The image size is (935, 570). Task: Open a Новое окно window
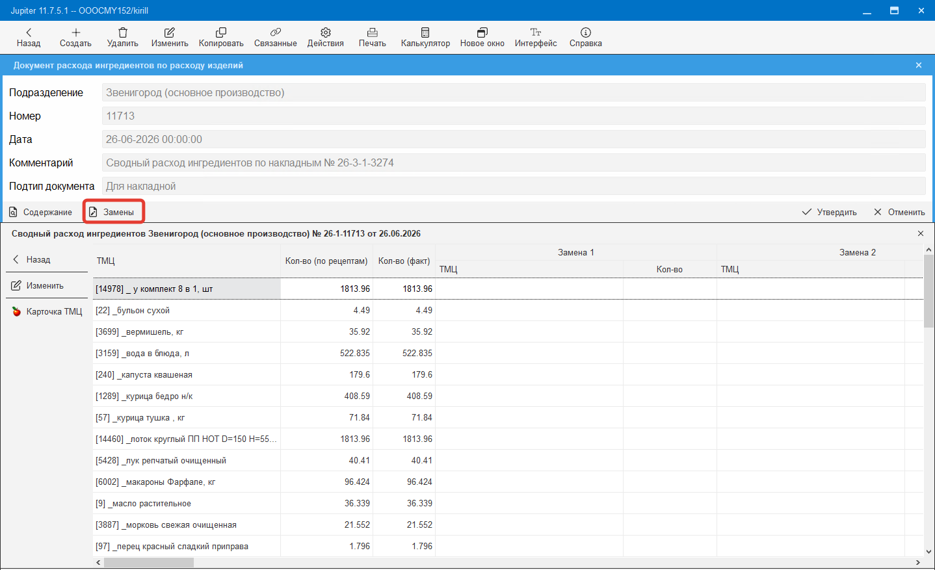coord(482,37)
